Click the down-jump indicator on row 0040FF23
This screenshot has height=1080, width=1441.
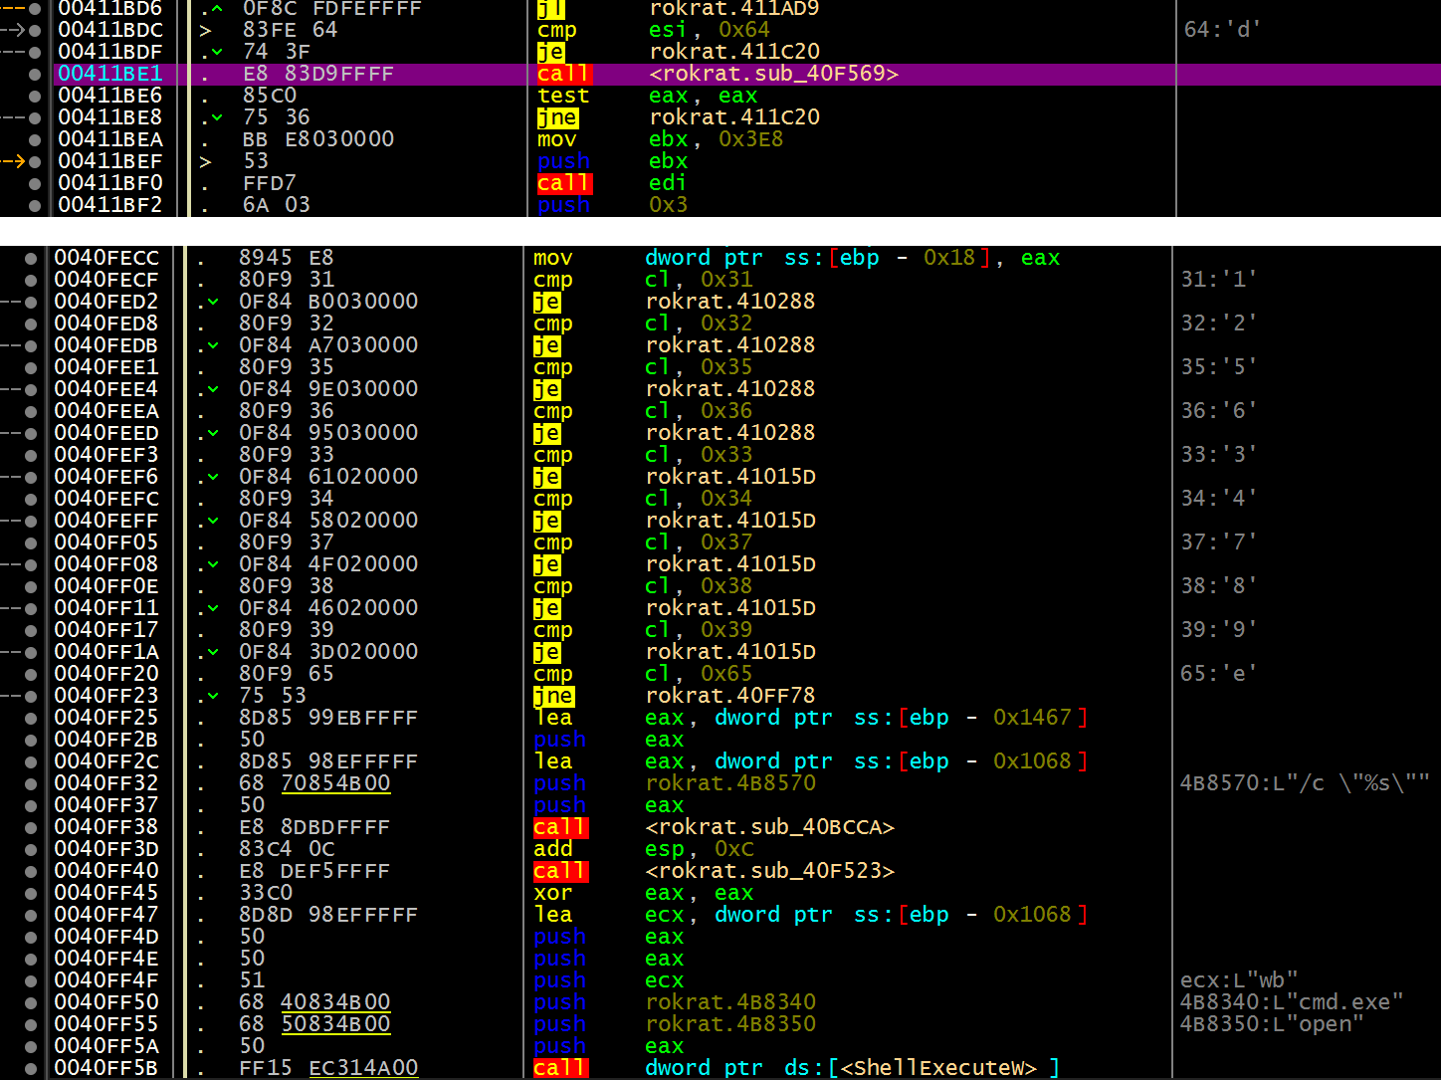coord(212,696)
